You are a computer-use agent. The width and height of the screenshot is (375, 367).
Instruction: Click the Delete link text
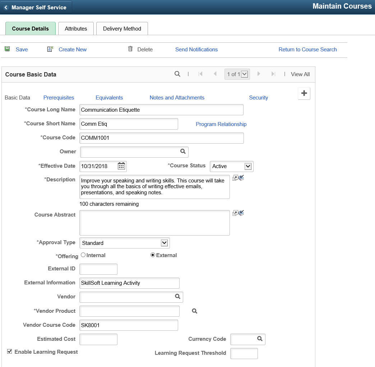(145, 50)
